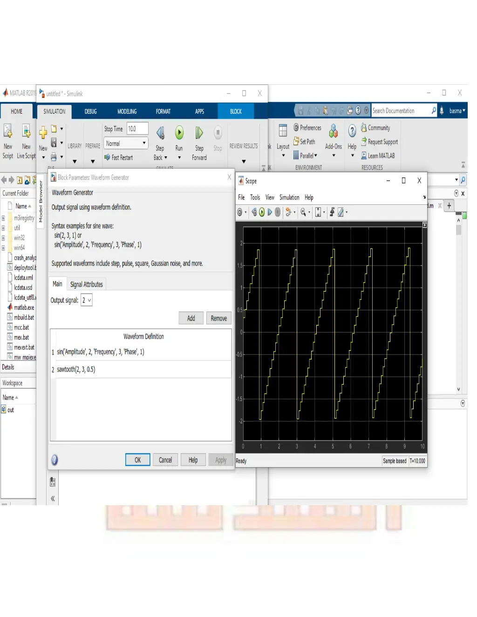Image resolution: width=477 pixels, height=617 pixels.
Task: Click the Add waveform button
Action: (191, 318)
